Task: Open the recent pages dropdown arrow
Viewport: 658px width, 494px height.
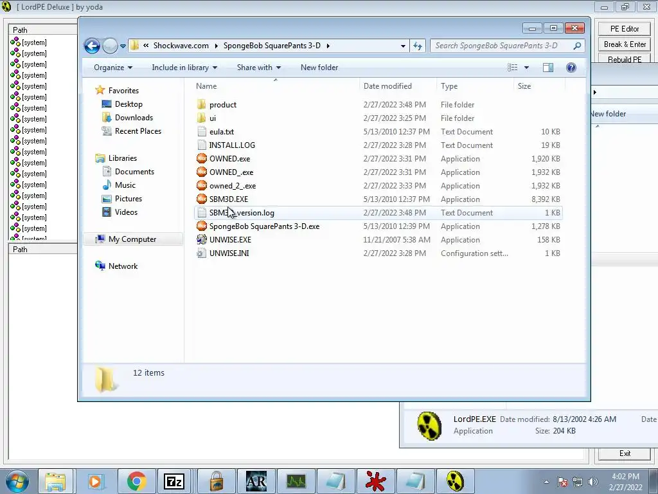Action: tap(123, 46)
